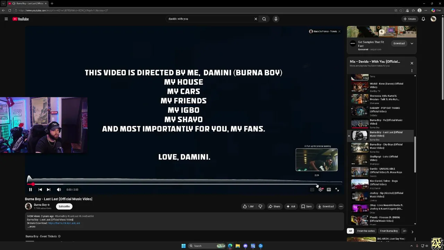Expand the sponsored ad chevron

412,43
